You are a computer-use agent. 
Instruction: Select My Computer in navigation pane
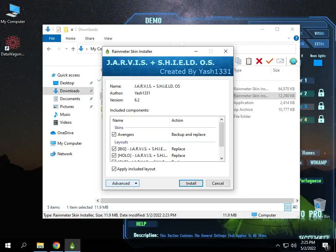click(70, 143)
